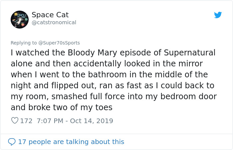Click the 7:07 PM time
The image size is (233, 150).
tap(49, 121)
